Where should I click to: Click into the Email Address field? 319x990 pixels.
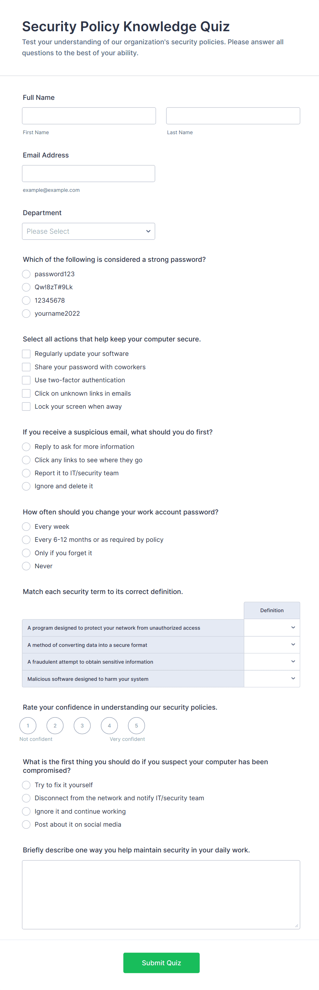click(88, 173)
